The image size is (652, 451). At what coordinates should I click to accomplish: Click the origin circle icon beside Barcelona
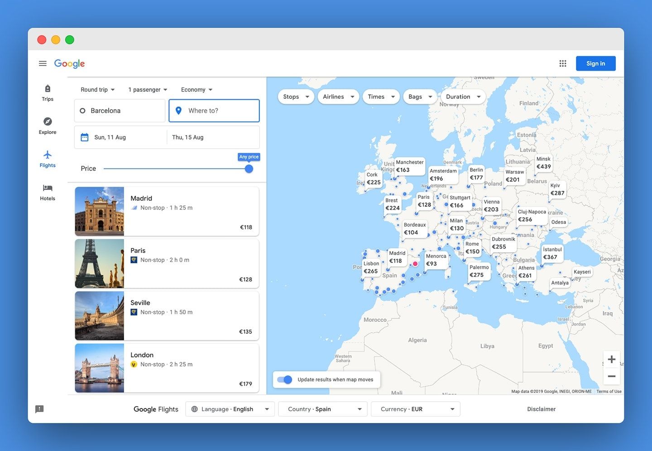point(82,111)
